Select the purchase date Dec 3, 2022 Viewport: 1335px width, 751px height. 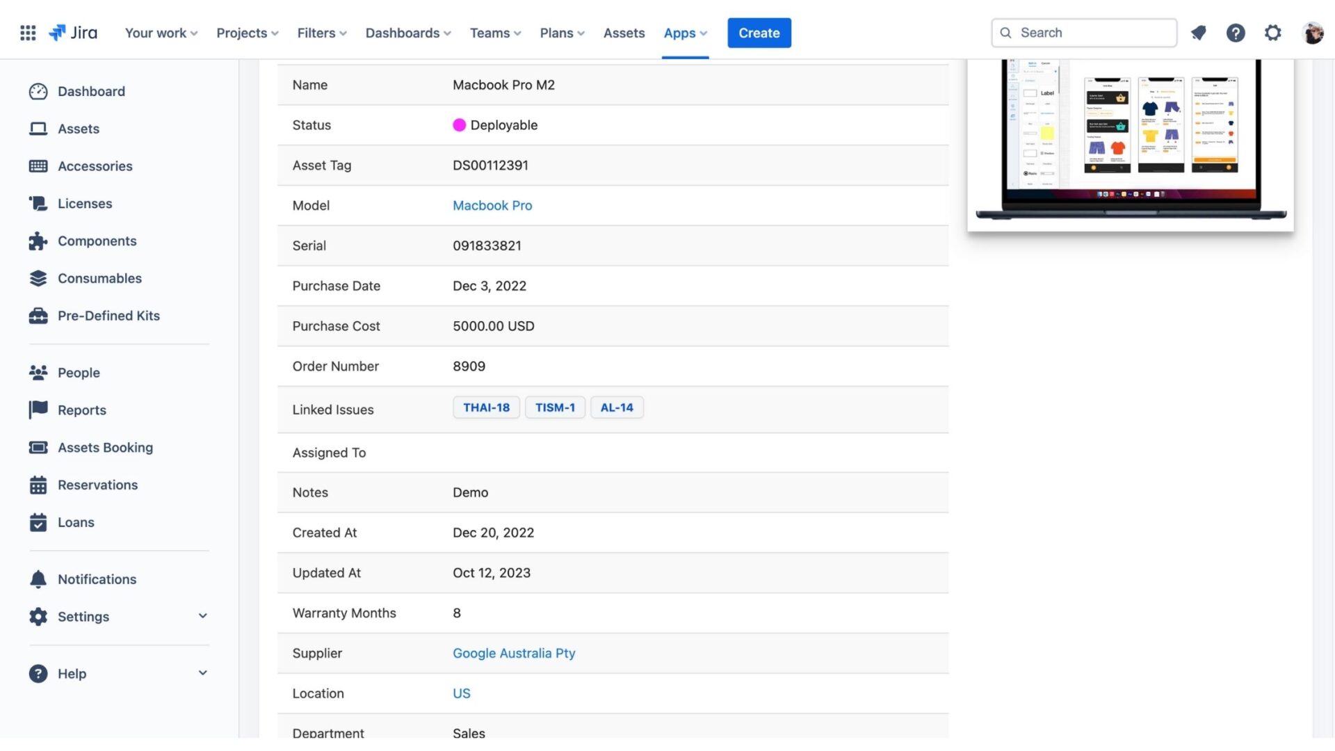coord(489,286)
